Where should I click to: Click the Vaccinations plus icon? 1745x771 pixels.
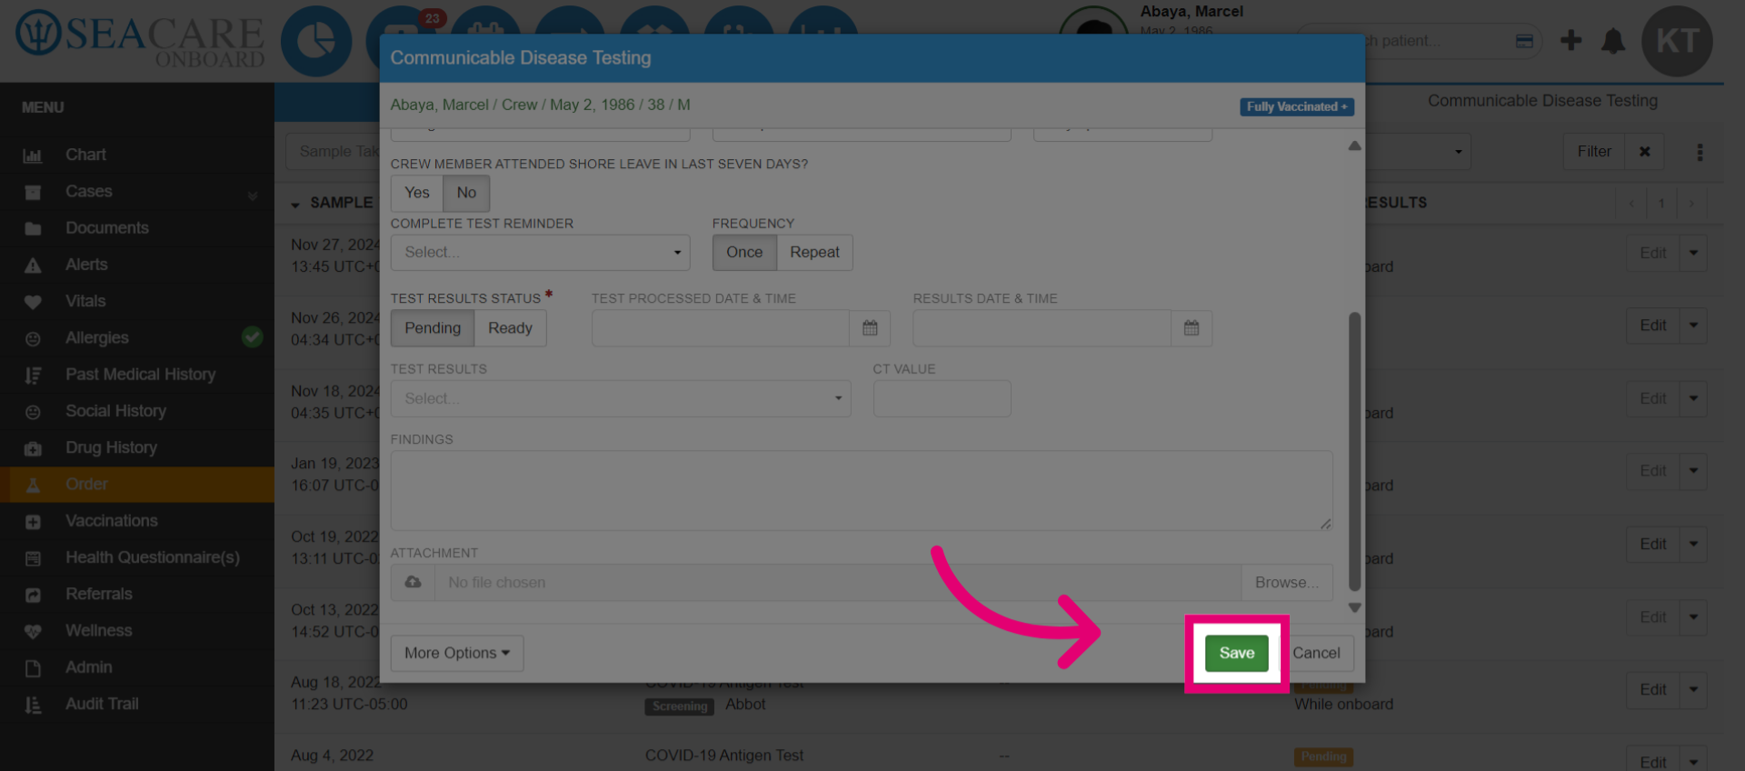point(33,522)
